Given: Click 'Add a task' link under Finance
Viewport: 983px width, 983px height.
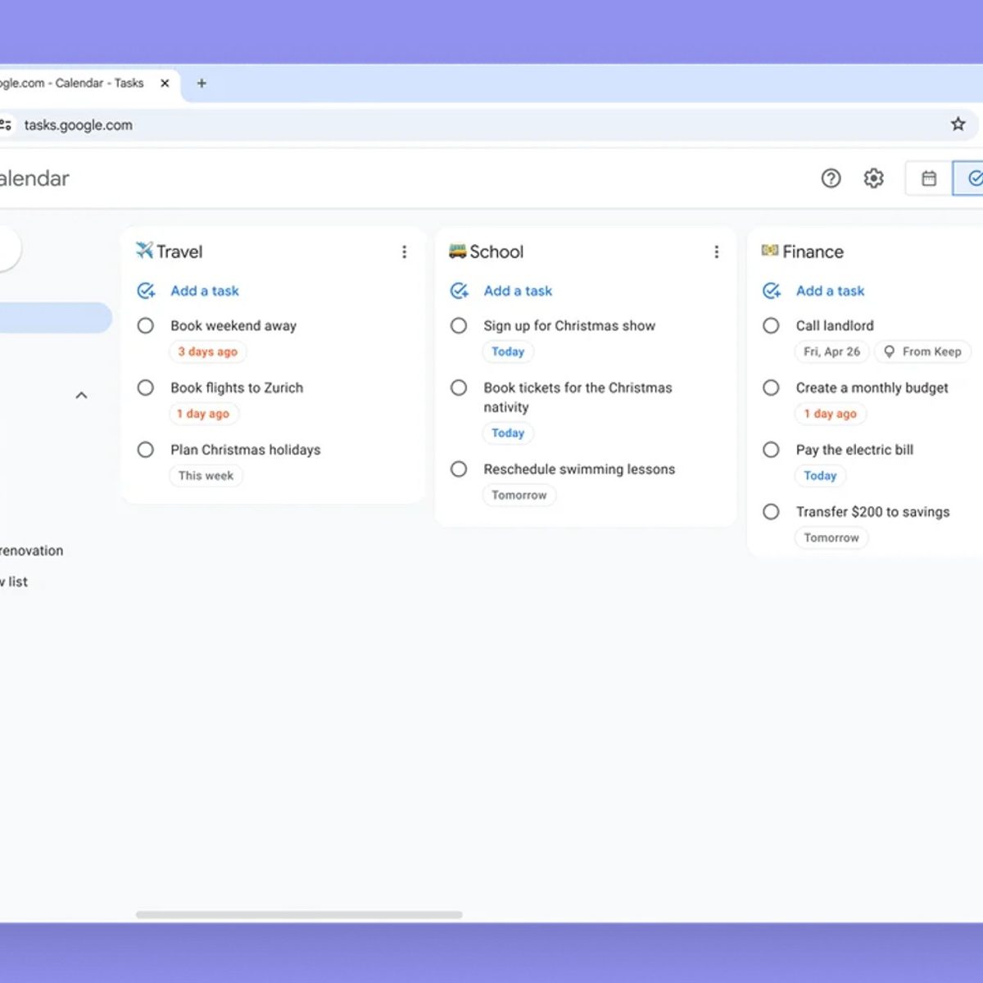Looking at the screenshot, I should pos(830,291).
